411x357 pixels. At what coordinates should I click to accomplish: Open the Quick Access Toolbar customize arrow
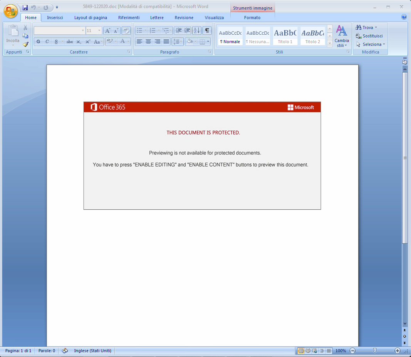[x=57, y=7]
